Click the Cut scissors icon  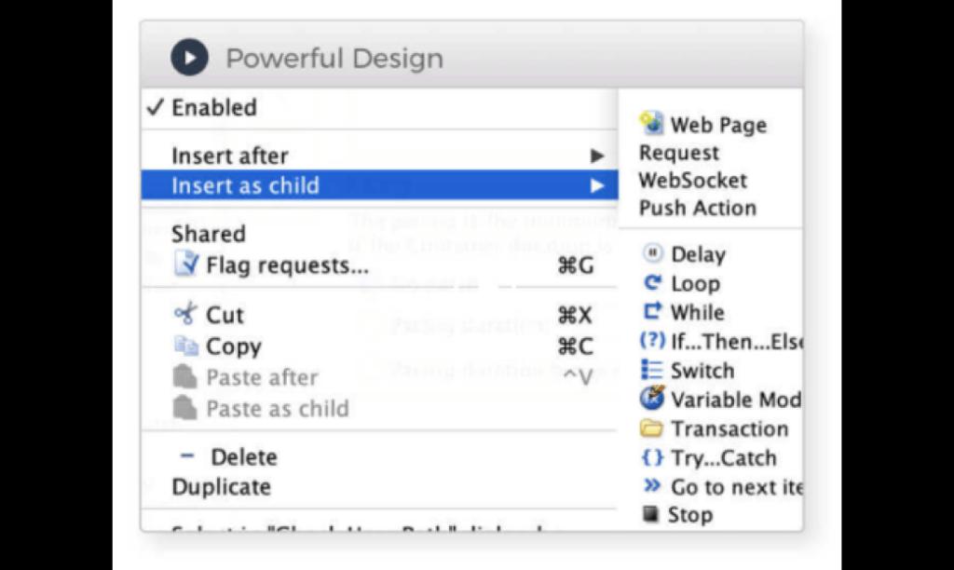186,315
